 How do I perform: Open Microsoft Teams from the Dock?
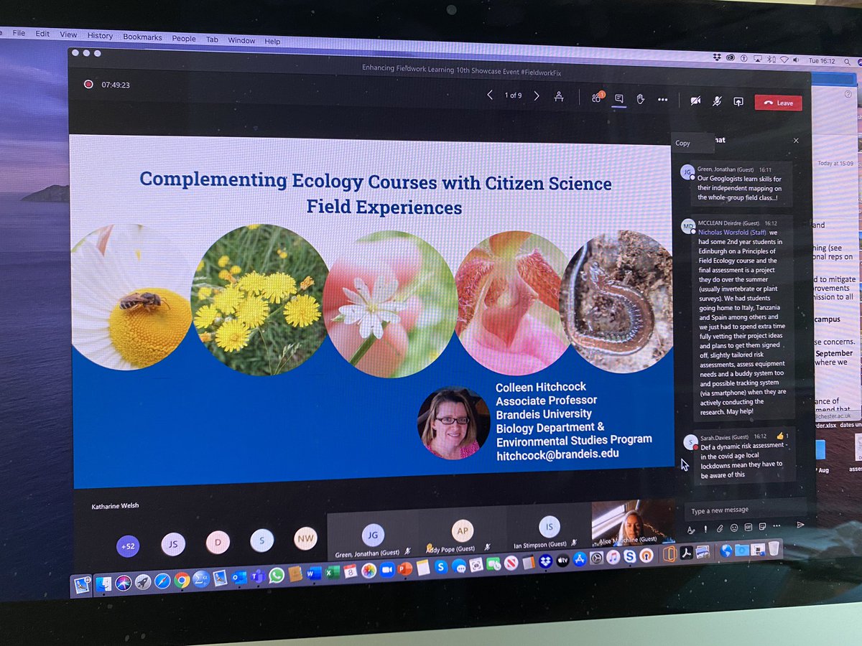pyautogui.click(x=258, y=576)
